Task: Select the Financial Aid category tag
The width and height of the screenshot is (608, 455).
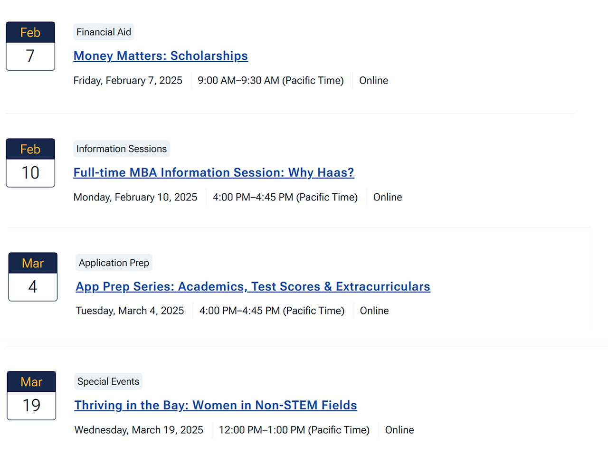Action: 104,32
